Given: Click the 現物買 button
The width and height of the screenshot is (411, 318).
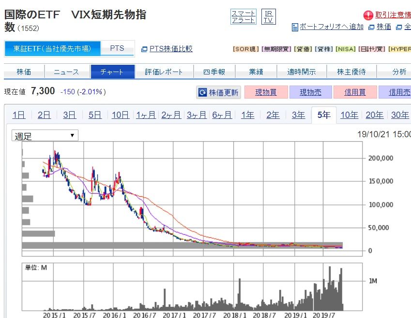Looking at the screenshot, I should (x=266, y=92).
